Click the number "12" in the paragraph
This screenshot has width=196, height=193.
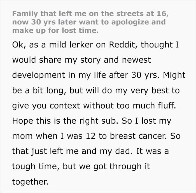pos(91,136)
